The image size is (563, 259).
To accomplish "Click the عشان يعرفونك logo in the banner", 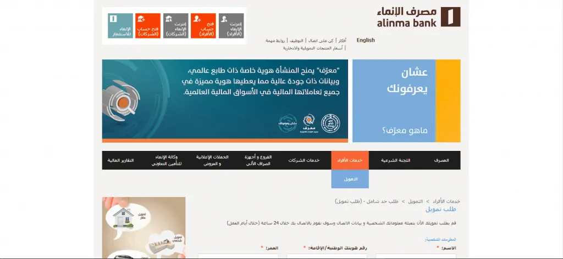I will pyautogui.click(x=288, y=123).
